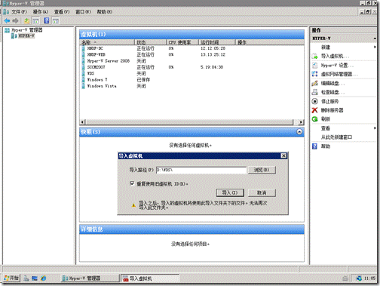Viewport: 380px width, 286px height.
Task: Open the 查看(V) menu
Action: pos(62,12)
